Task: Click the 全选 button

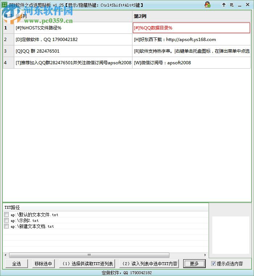Action: (x=17, y=264)
